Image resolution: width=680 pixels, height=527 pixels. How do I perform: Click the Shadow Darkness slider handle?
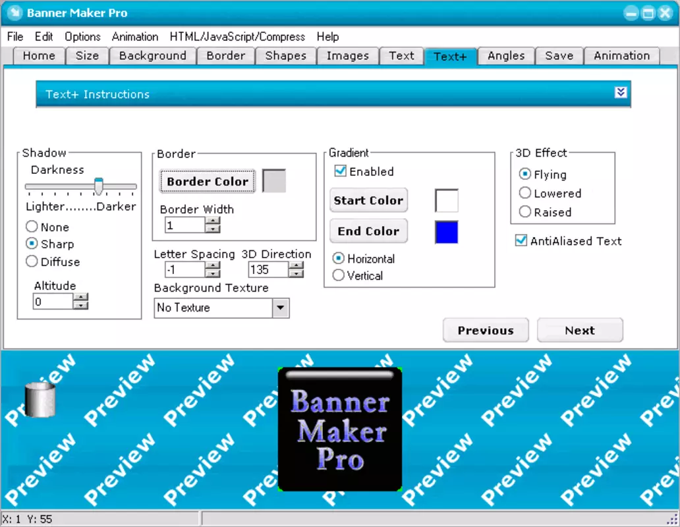(98, 186)
